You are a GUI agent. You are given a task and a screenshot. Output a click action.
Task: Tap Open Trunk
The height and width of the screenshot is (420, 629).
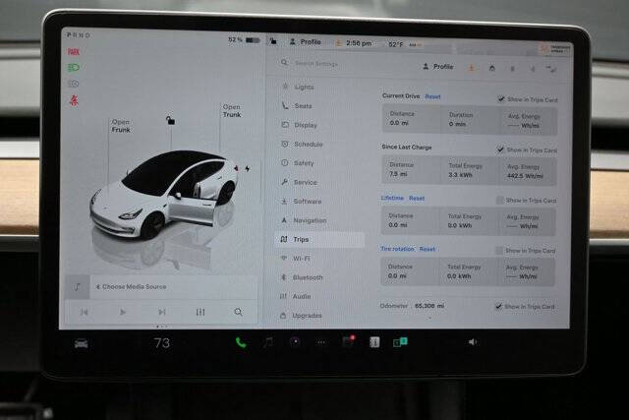pos(232,111)
